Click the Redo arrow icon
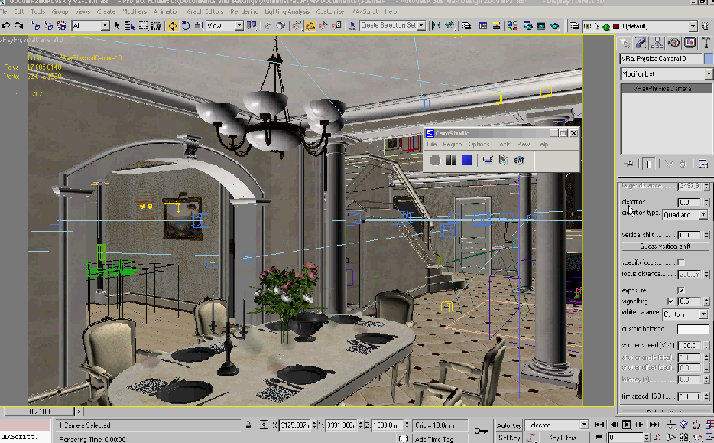 pos(18,26)
